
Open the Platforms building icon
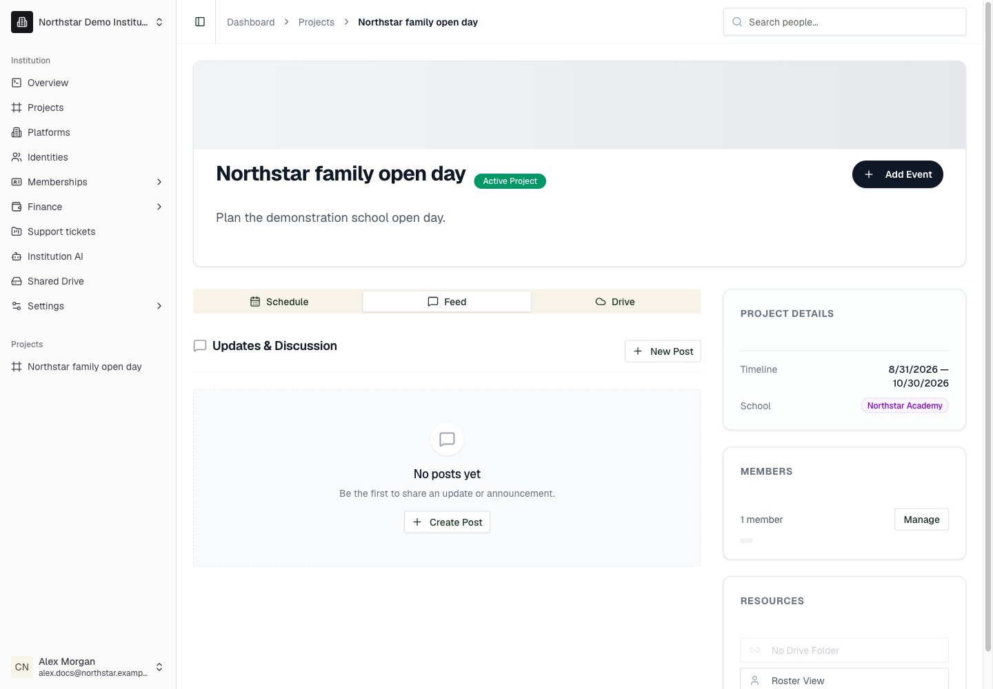point(17,132)
